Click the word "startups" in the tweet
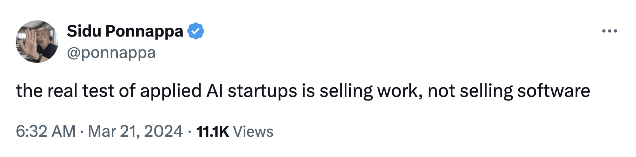 [x=263, y=91]
